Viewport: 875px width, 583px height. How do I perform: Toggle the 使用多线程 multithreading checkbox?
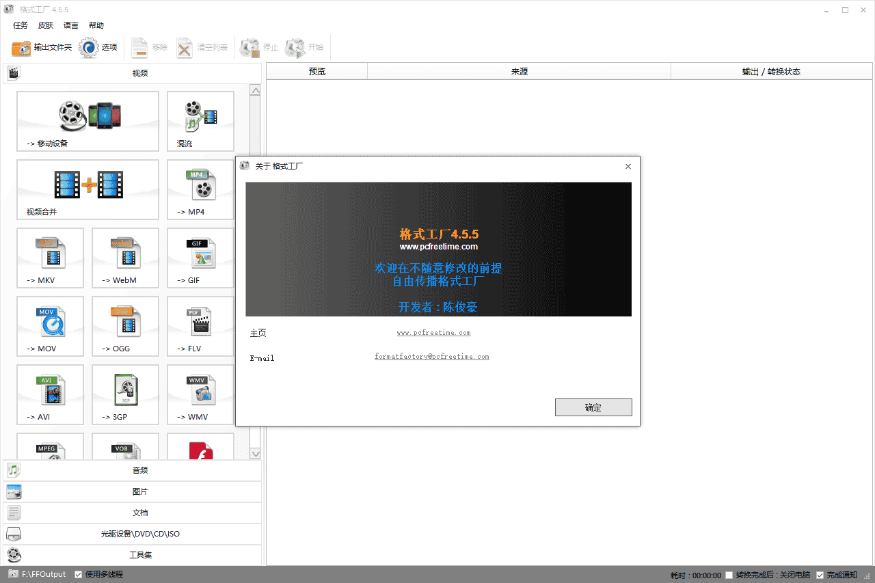coord(78,574)
